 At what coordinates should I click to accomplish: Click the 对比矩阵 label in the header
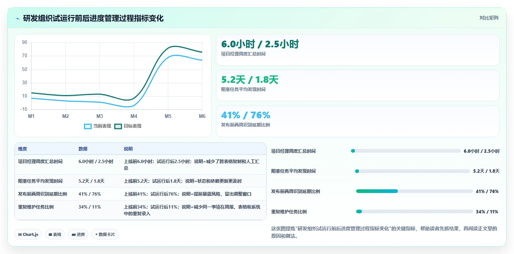point(489,18)
